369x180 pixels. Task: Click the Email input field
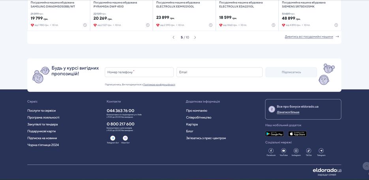click(219, 72)
